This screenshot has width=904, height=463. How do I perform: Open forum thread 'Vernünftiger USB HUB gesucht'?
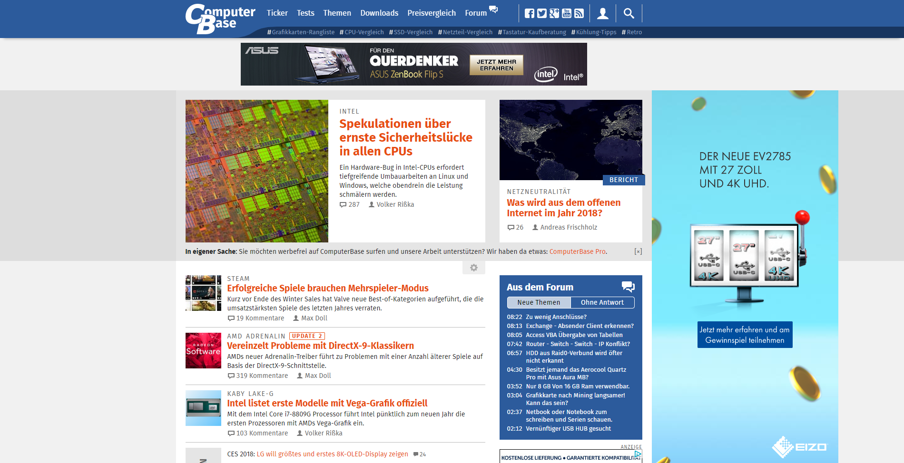tap(568, 429)
